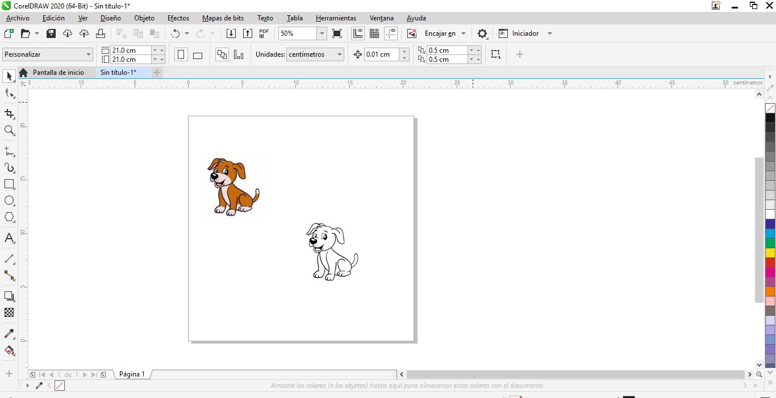Toggle the show grid button
776x398 pixels.
[x=374, y=33]
